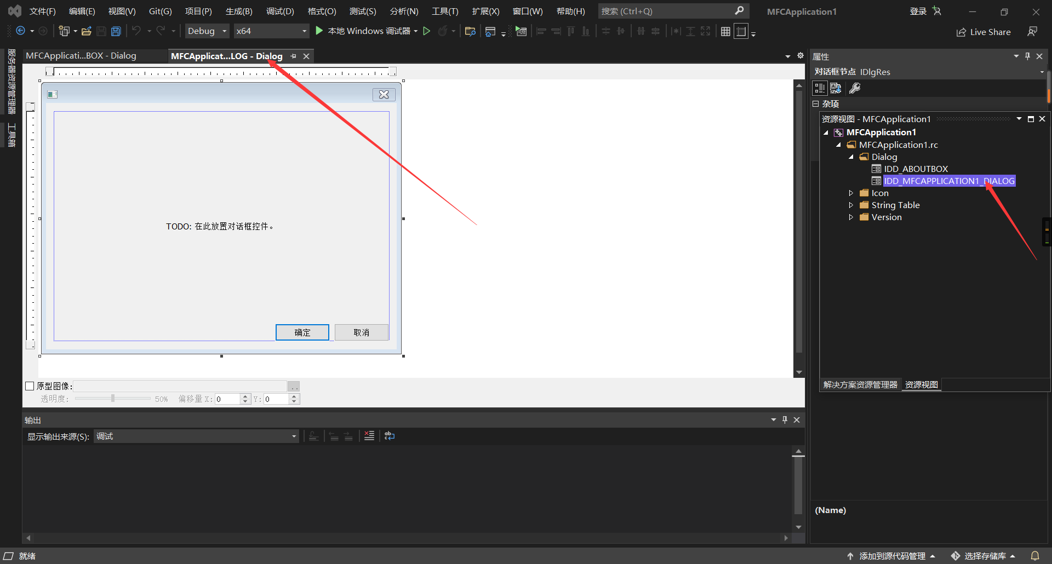Viewport: 1052px width, 564px height.
Task: Open the 文件(F) menu
Action: [43, 11]
